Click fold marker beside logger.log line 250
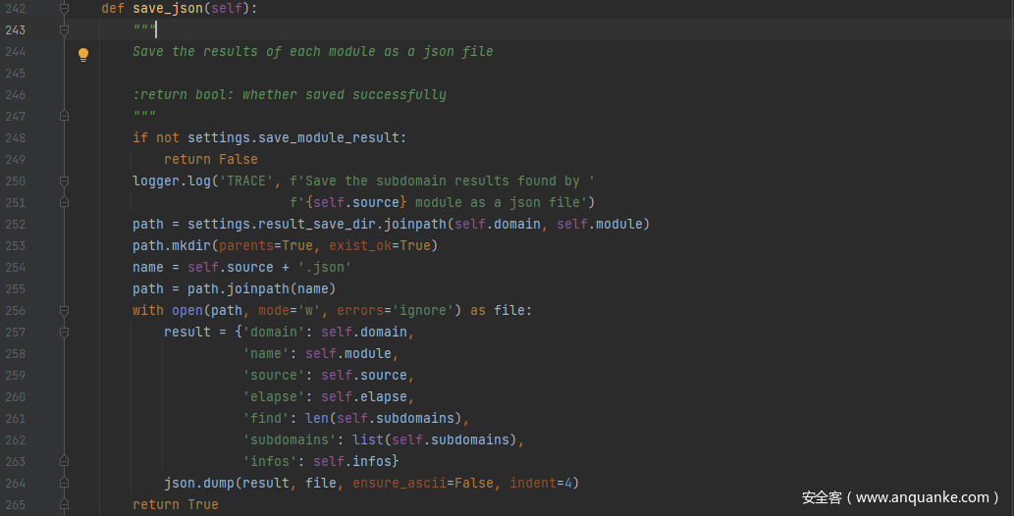The width and height of the screenshot is (1014, 516). [x=65, y=181]
